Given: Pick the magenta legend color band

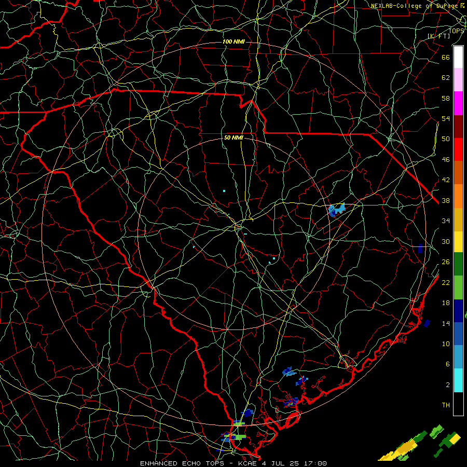Looking at the screenshot, I should [458, 103].
